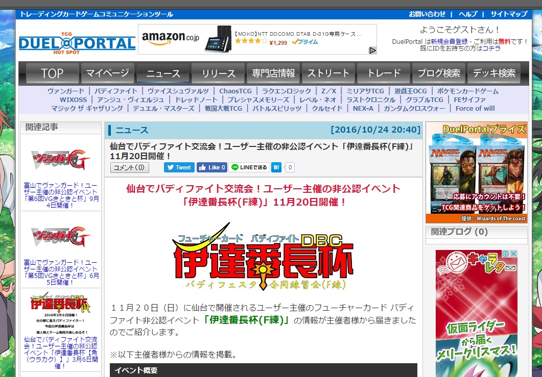Open ポケモンカードゲーム category link
Screen dimensions: 542x377
point(468,91)
